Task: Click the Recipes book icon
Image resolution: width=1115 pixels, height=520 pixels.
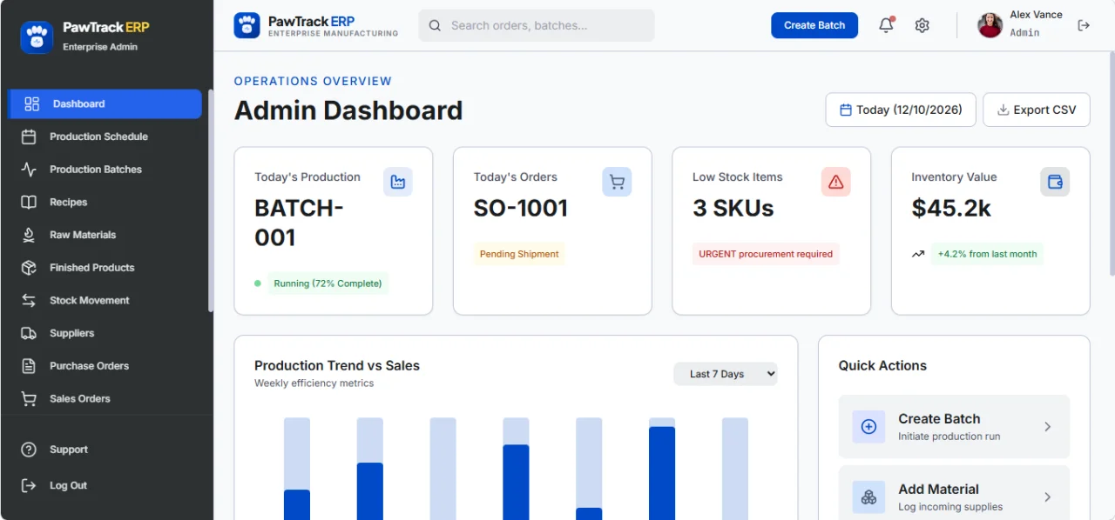Action: tap(29, 202)
